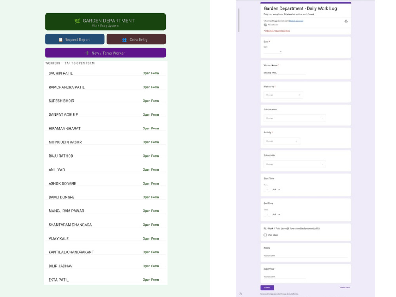Click the clipboard icon on Request Report
The width and height of the screenshot is (396, 297).
[x=61, y=40]
